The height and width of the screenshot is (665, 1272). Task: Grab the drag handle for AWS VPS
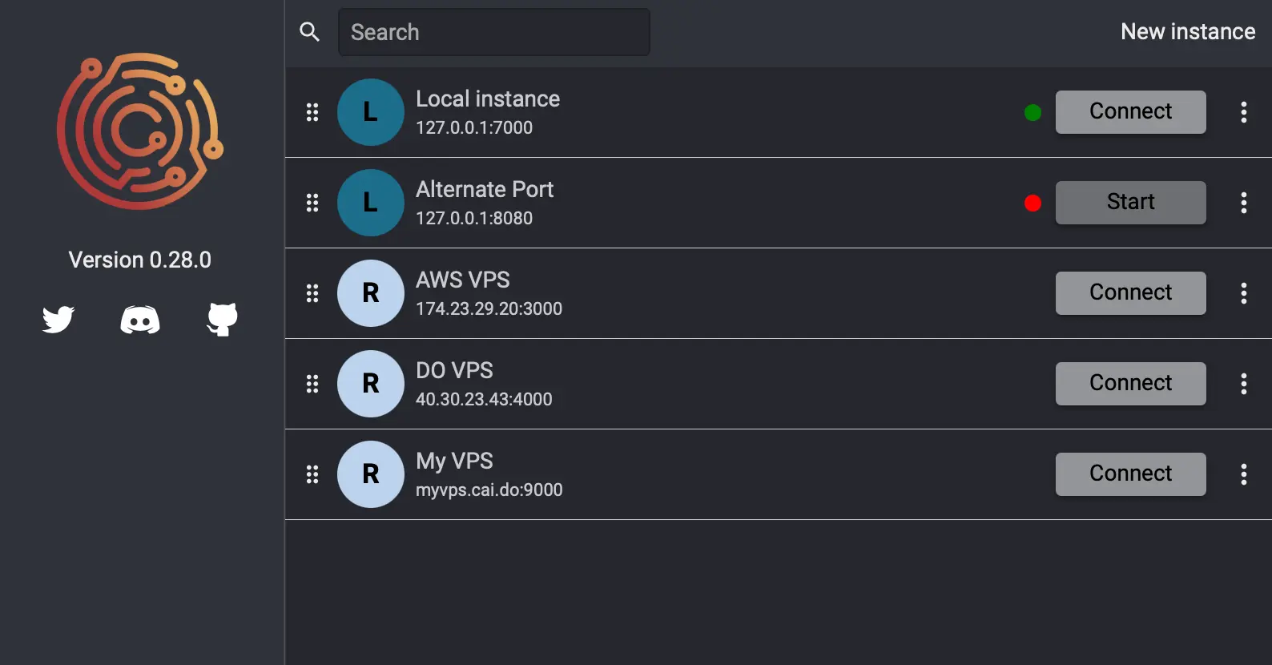click(x=312, y=293)
